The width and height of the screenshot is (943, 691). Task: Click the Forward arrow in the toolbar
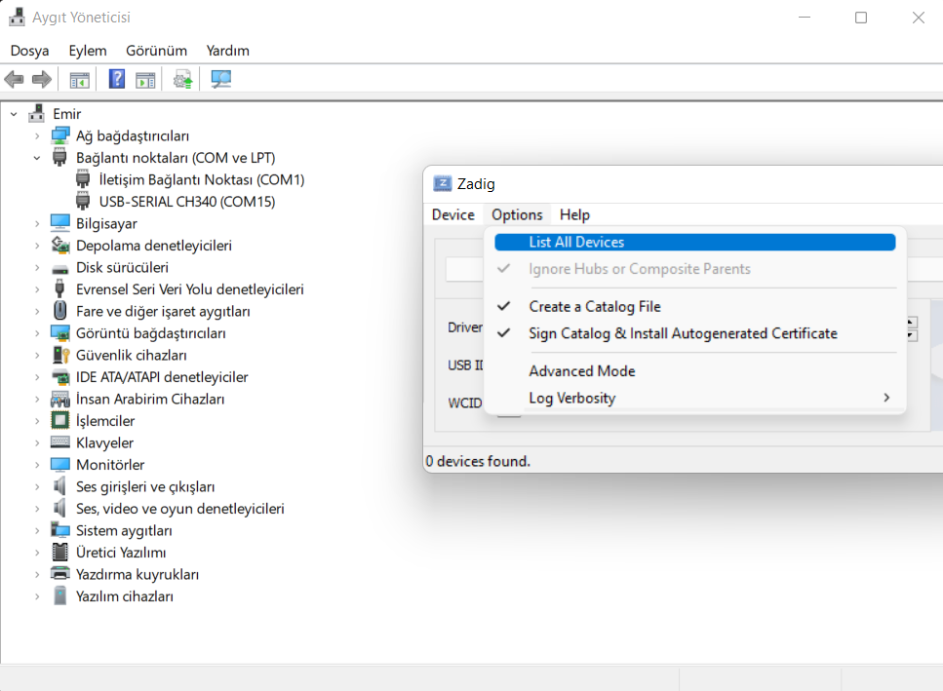(x=41, y=80)
